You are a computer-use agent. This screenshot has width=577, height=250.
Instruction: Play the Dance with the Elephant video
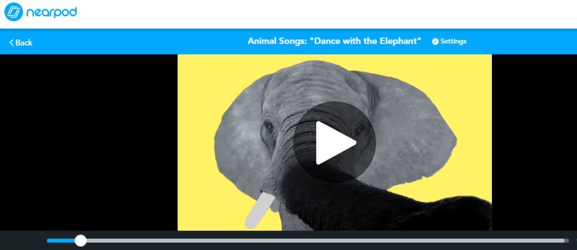point(335,142)
